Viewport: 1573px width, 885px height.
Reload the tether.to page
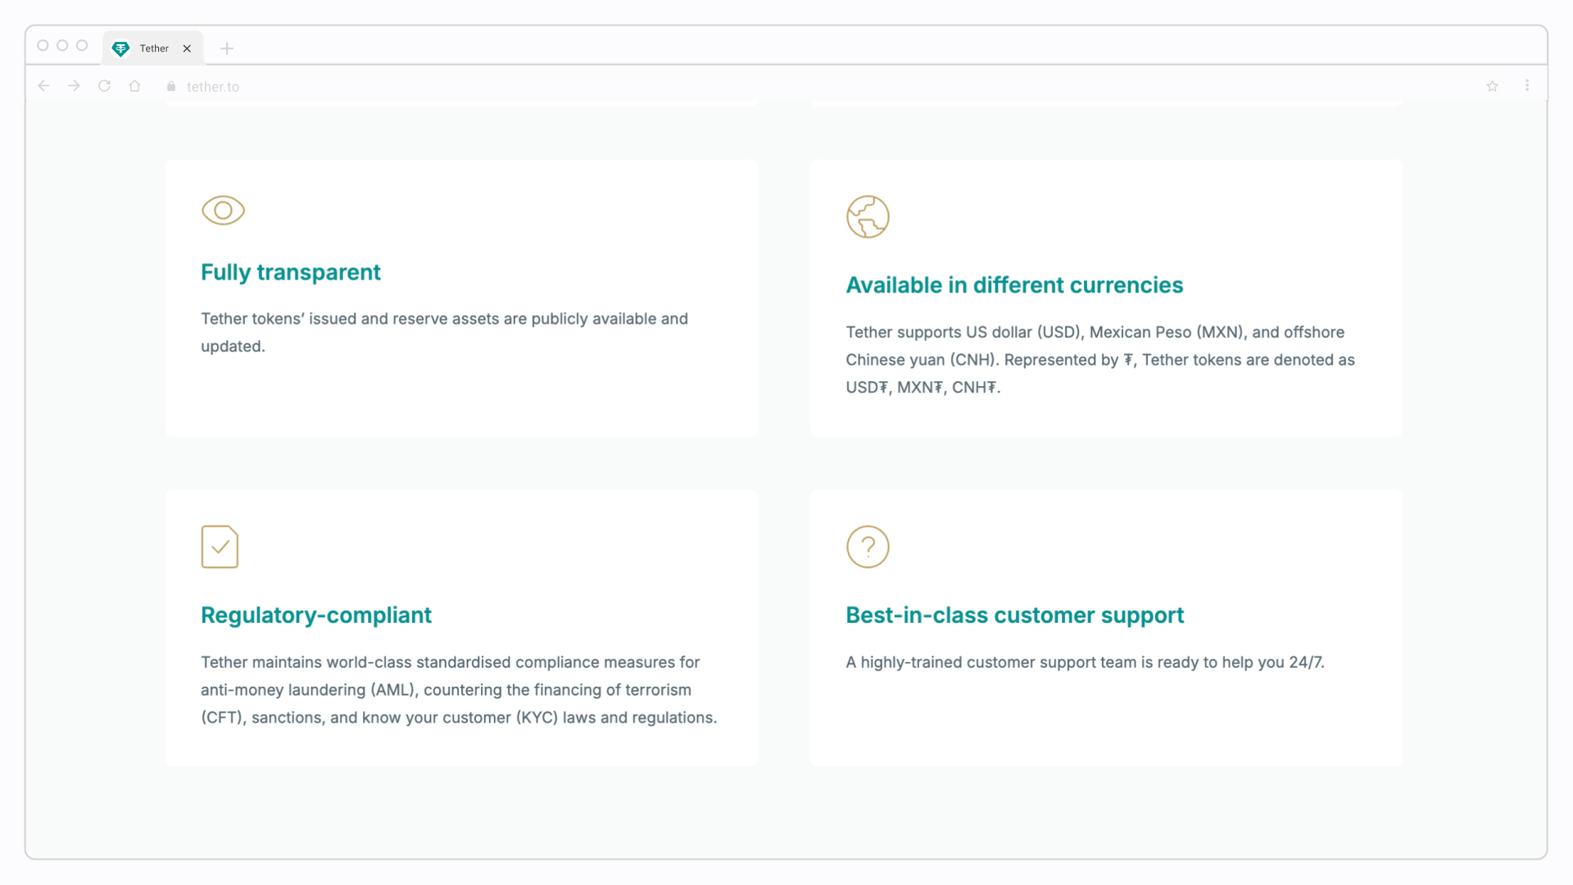coord(105,86)
